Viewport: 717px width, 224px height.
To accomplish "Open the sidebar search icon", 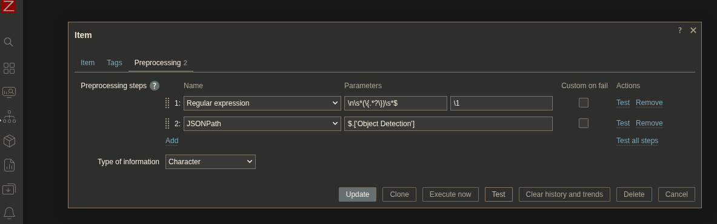I will coord(8,42).
